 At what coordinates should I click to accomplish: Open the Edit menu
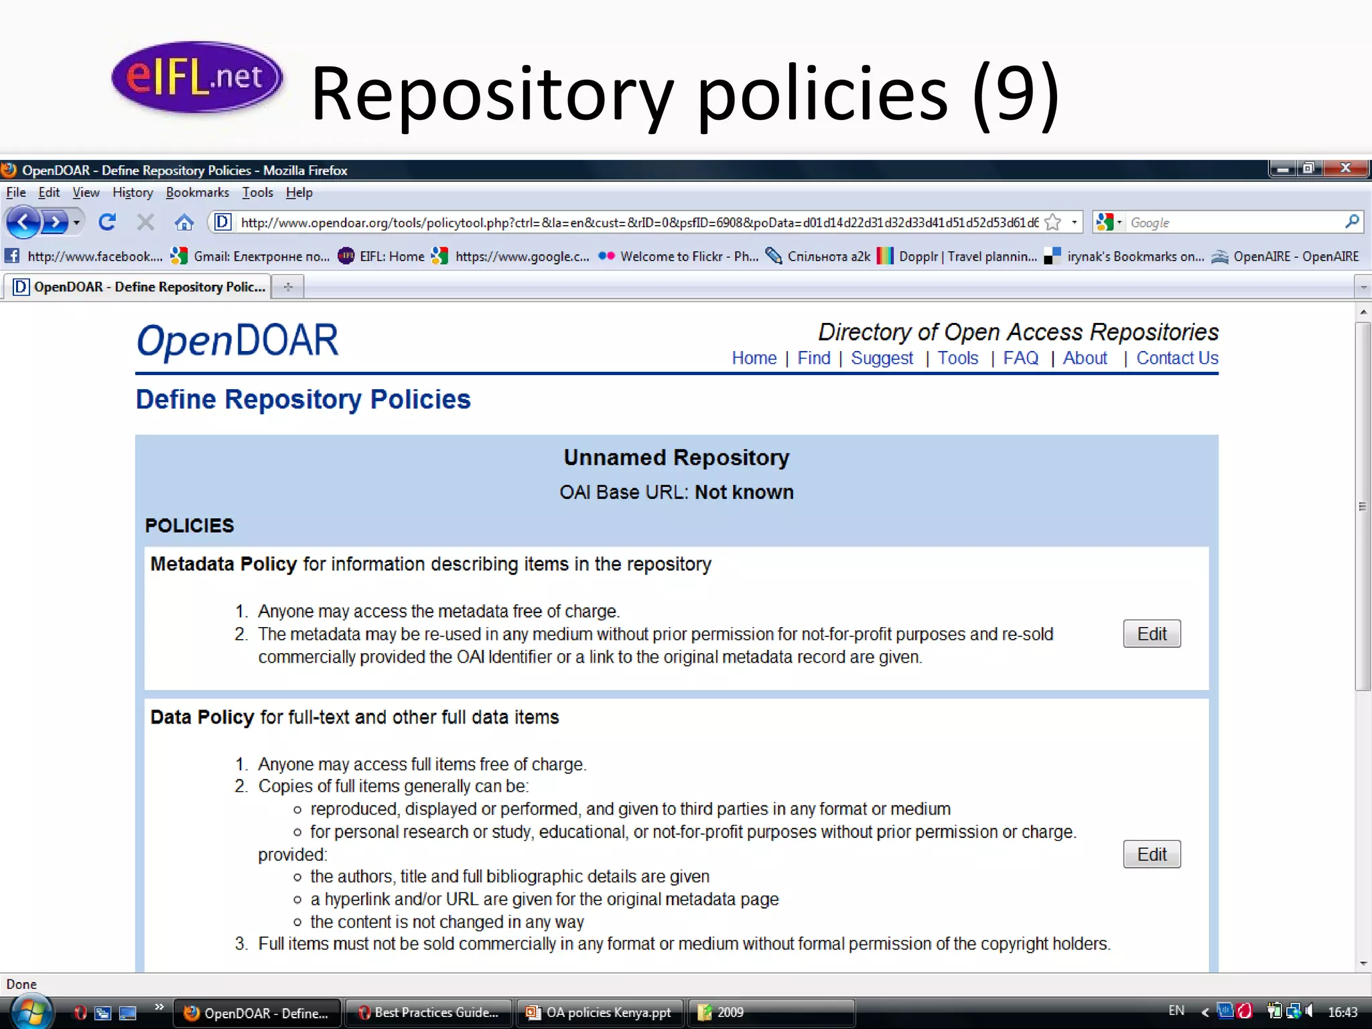pyautogui.click(x=49, y=193)
